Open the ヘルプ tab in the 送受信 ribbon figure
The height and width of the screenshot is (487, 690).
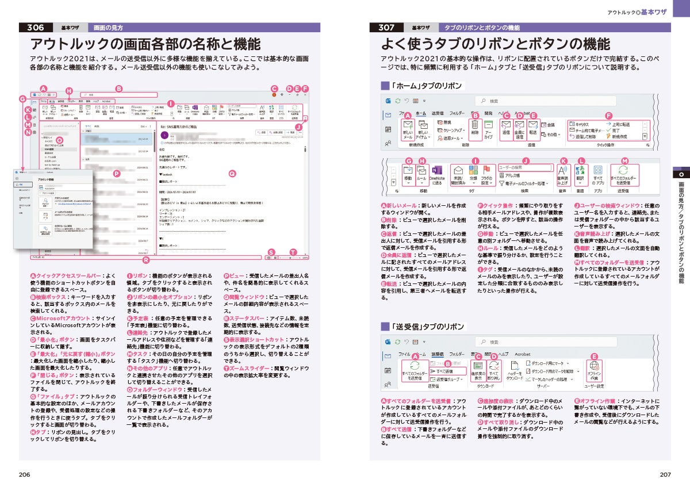[x=503, y=354]
